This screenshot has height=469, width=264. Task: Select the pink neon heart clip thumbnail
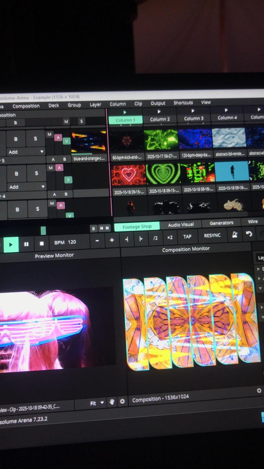coord(128,174)
